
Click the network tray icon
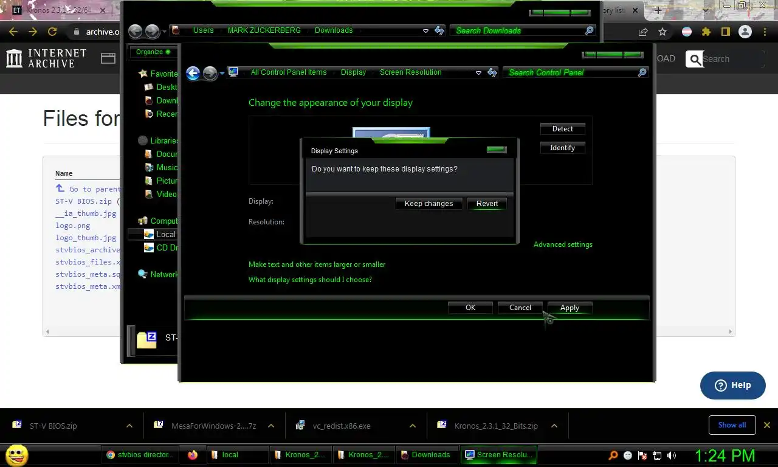point(657,455)
